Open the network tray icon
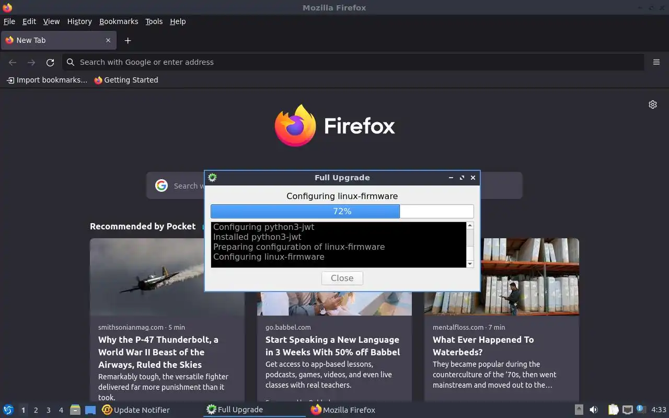The width and height of the screenshot is (669, 418). pos(628,410)
